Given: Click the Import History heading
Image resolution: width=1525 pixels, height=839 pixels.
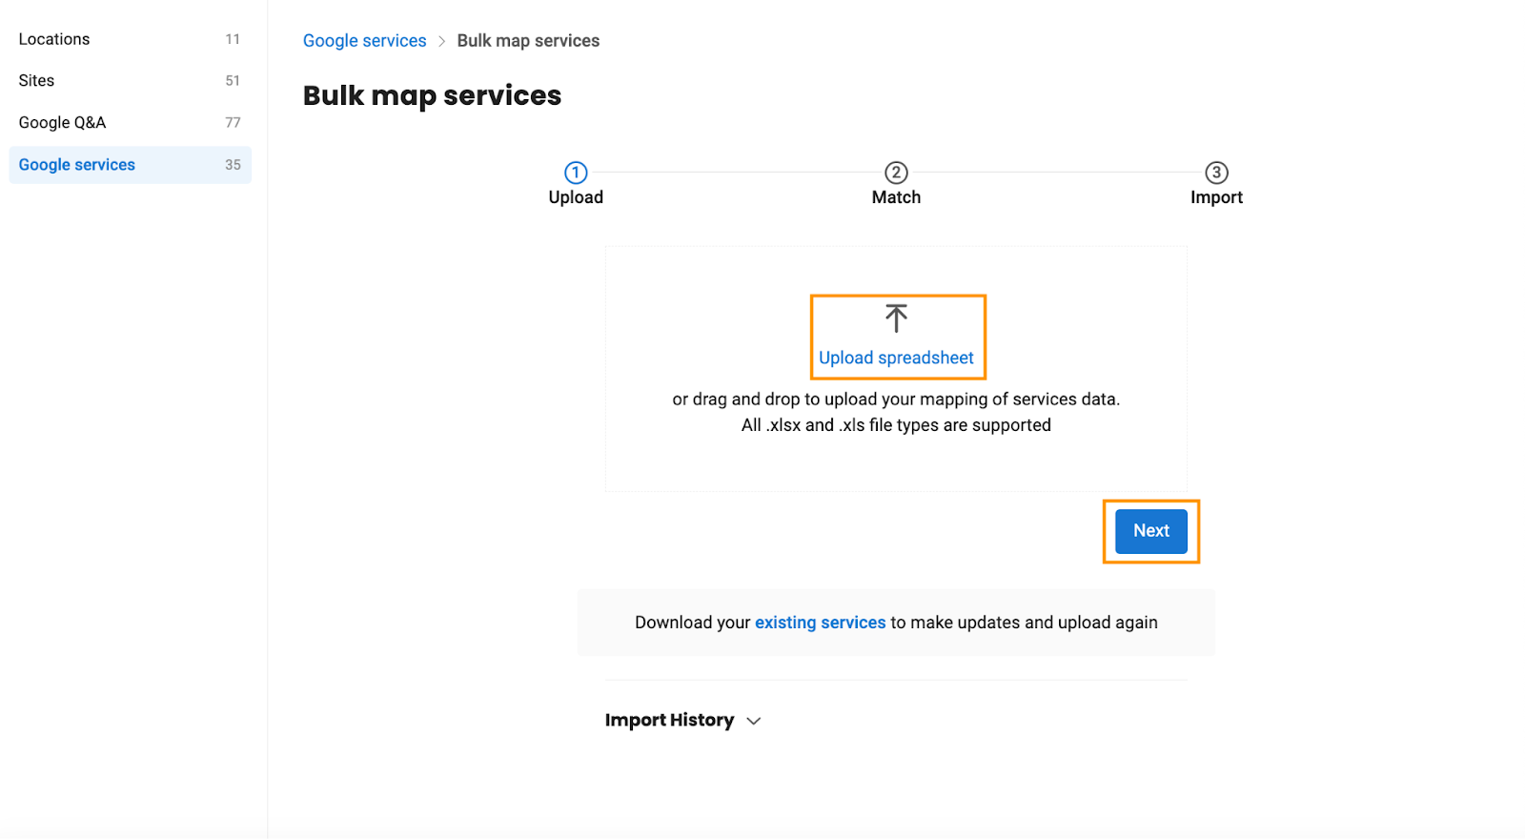Looking at the screenshot, I should (669, 720).
